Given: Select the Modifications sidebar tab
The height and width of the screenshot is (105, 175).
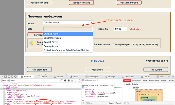Looking at the screenshot, I should pyautogui.click(x=154, y=81).
